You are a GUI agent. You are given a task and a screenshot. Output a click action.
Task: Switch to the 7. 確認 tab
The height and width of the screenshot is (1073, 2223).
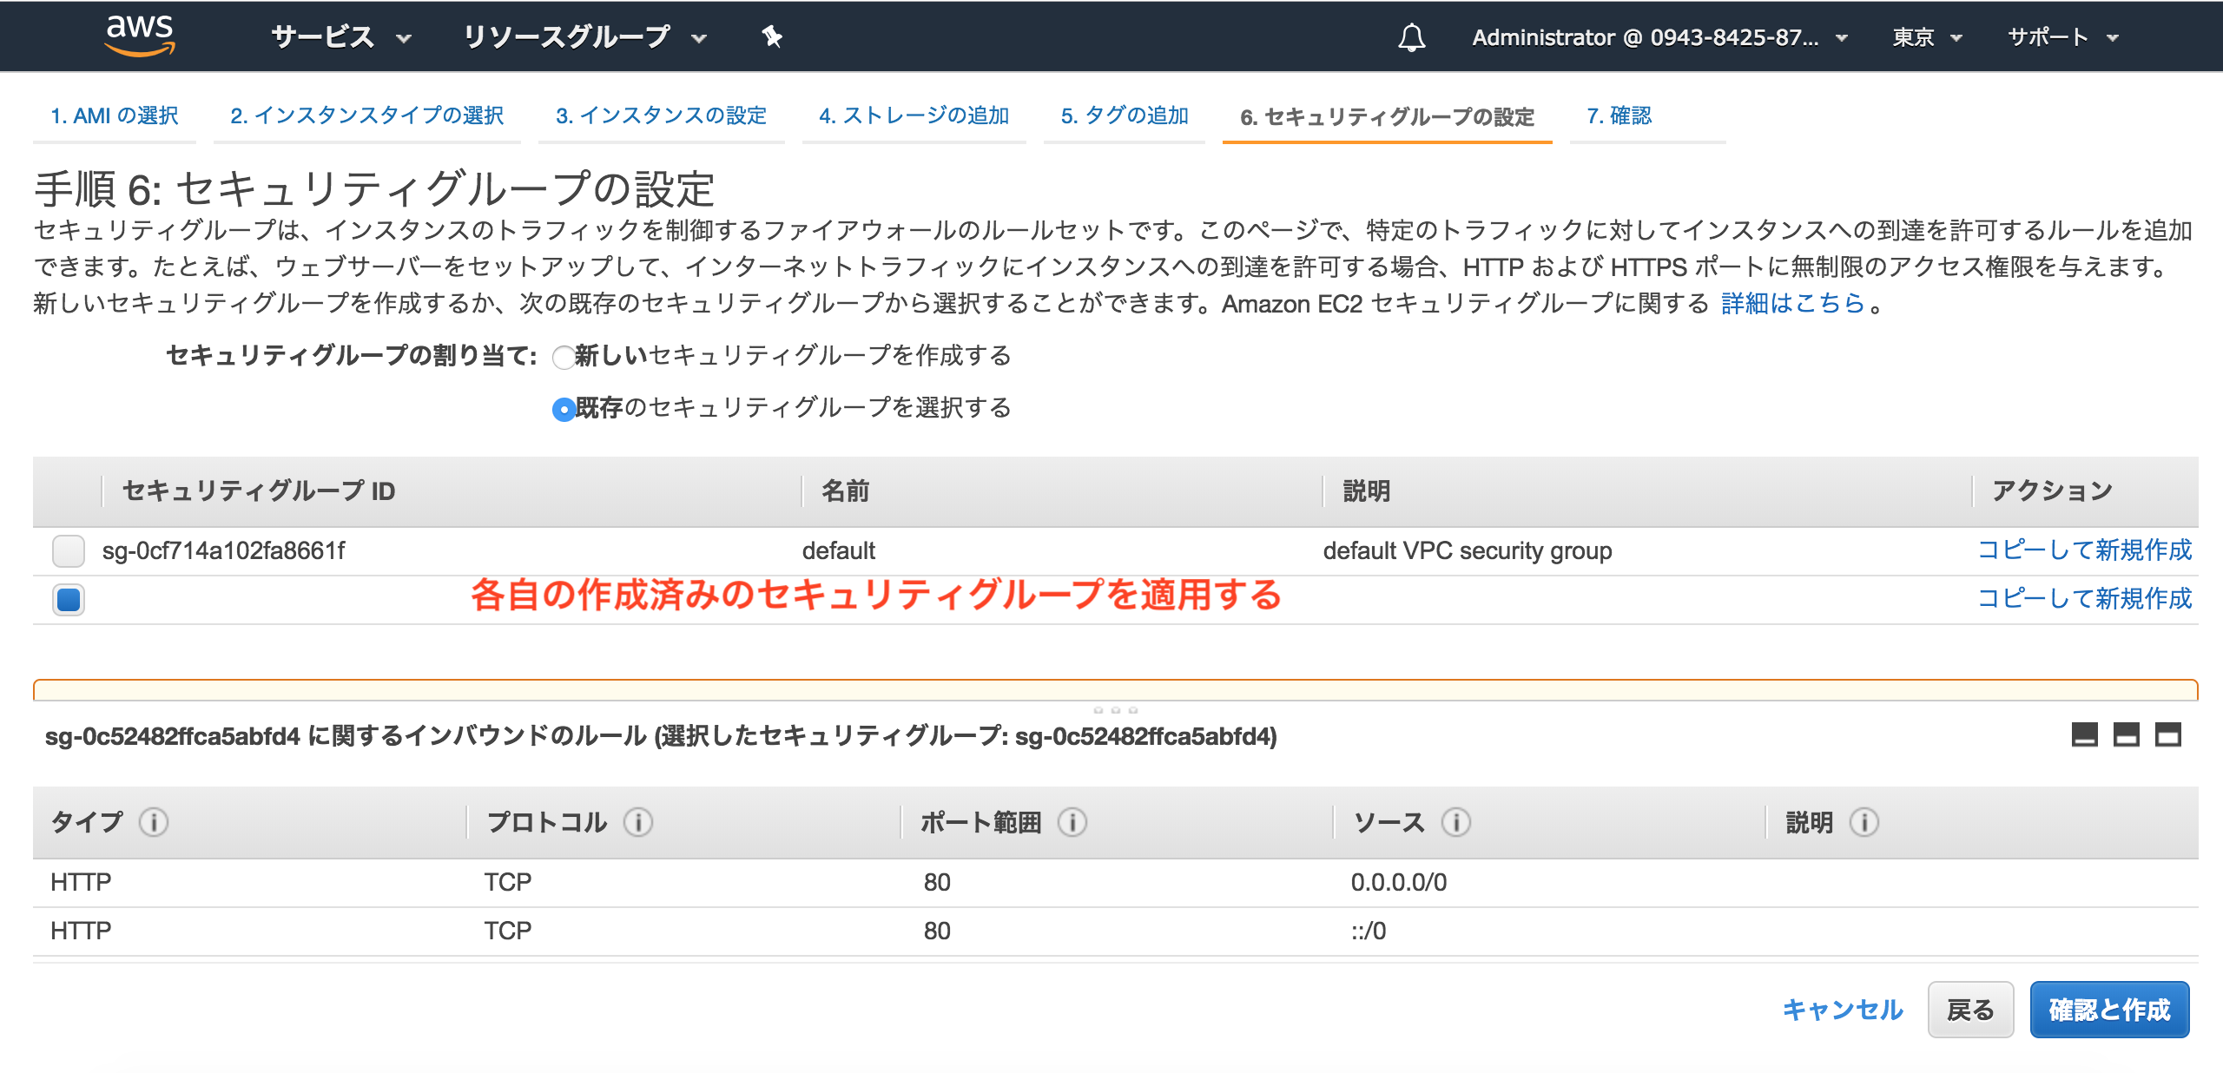1619,115
